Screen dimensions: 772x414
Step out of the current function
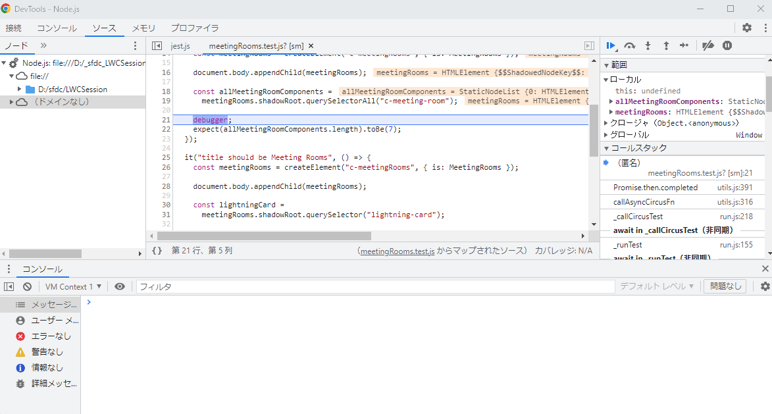[x=666, y=46]
